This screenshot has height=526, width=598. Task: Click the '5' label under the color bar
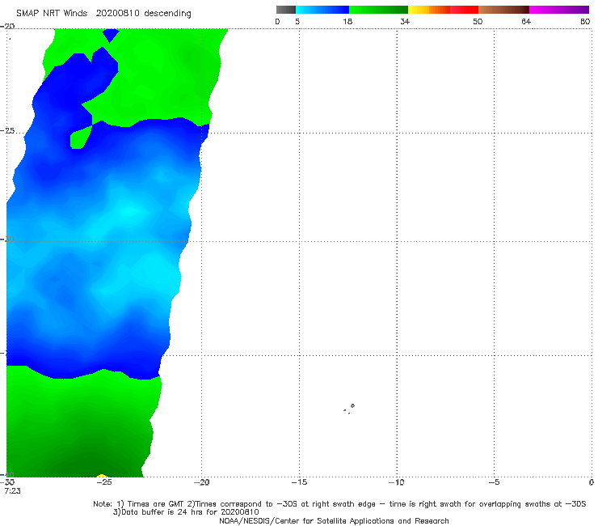297,21
